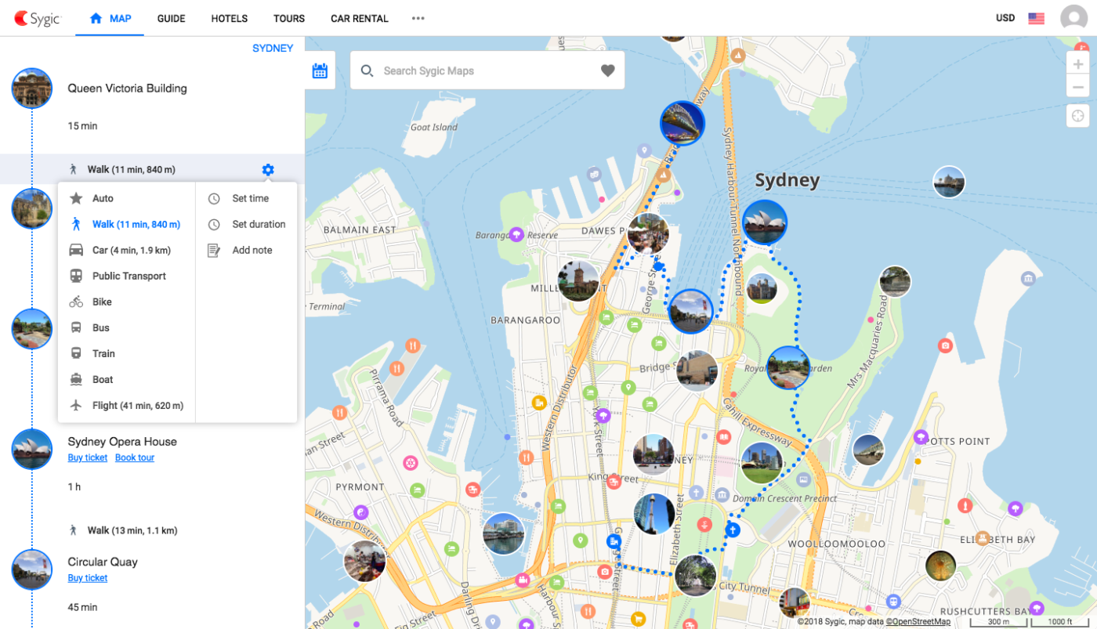
Task: Click Royal Botanic Garden photo marker
Action: (788, 367)
